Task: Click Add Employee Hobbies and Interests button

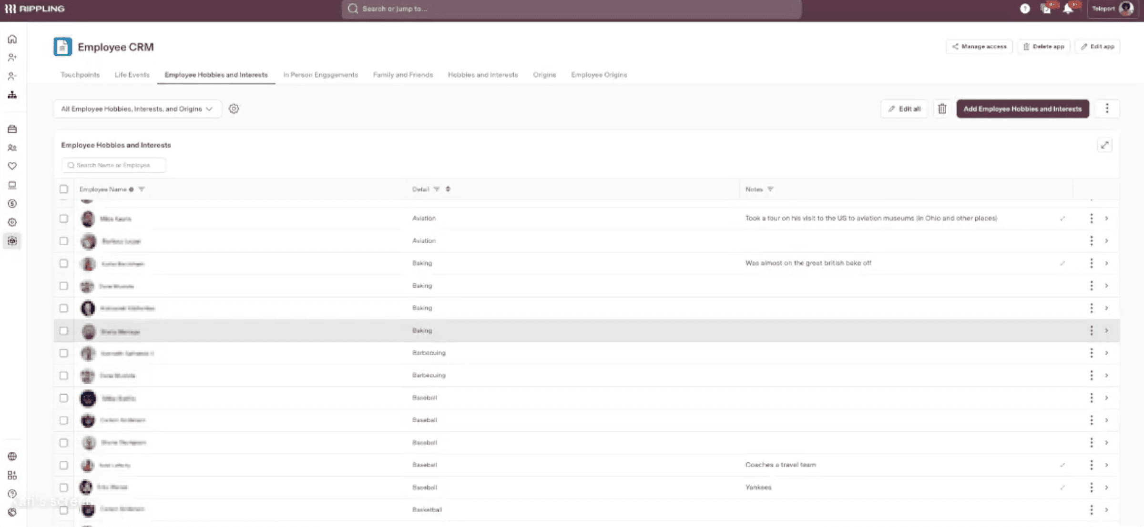Action: tap(1022, 109)
